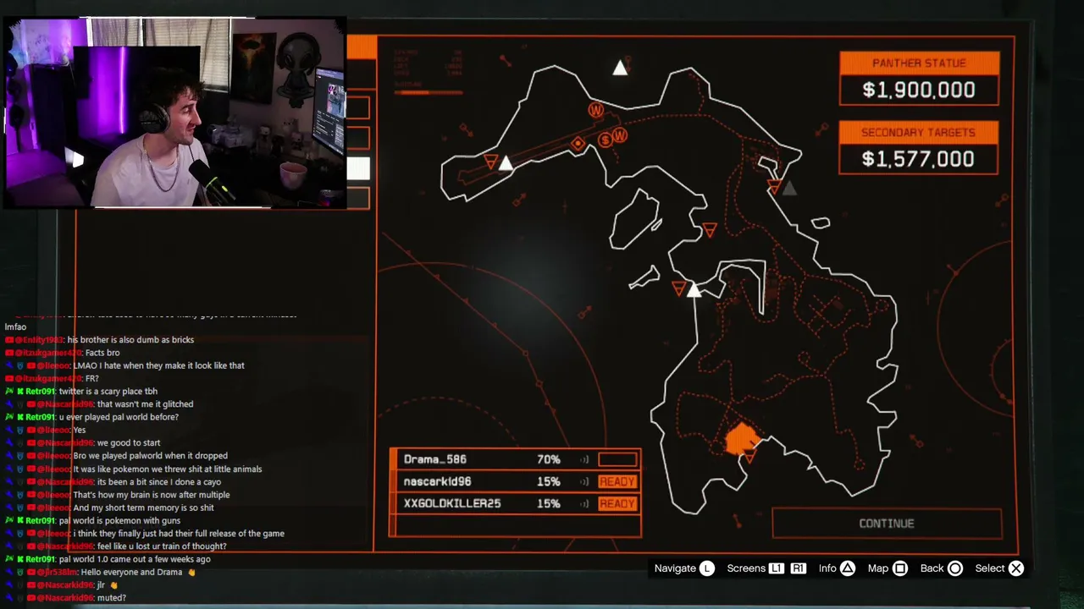Click the YouTube icon before Entity1983's chat message

pos(10,340)
